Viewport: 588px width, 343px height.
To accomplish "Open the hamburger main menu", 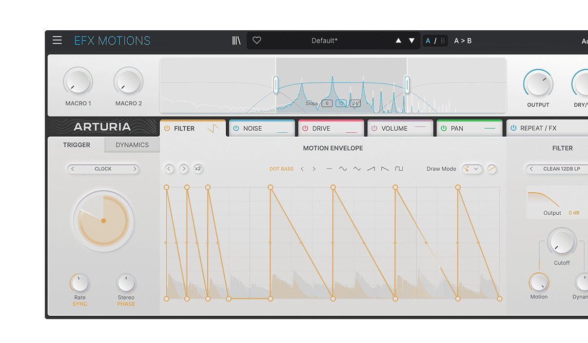I will pyautogui.click(x=57, y=40).
